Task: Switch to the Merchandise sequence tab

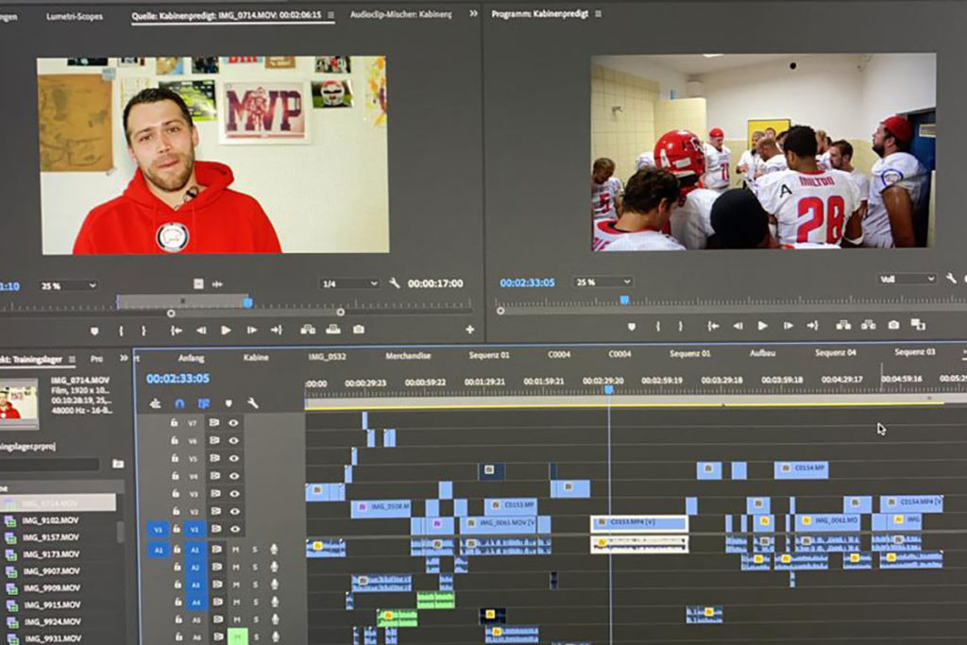Action: (408, 356)
